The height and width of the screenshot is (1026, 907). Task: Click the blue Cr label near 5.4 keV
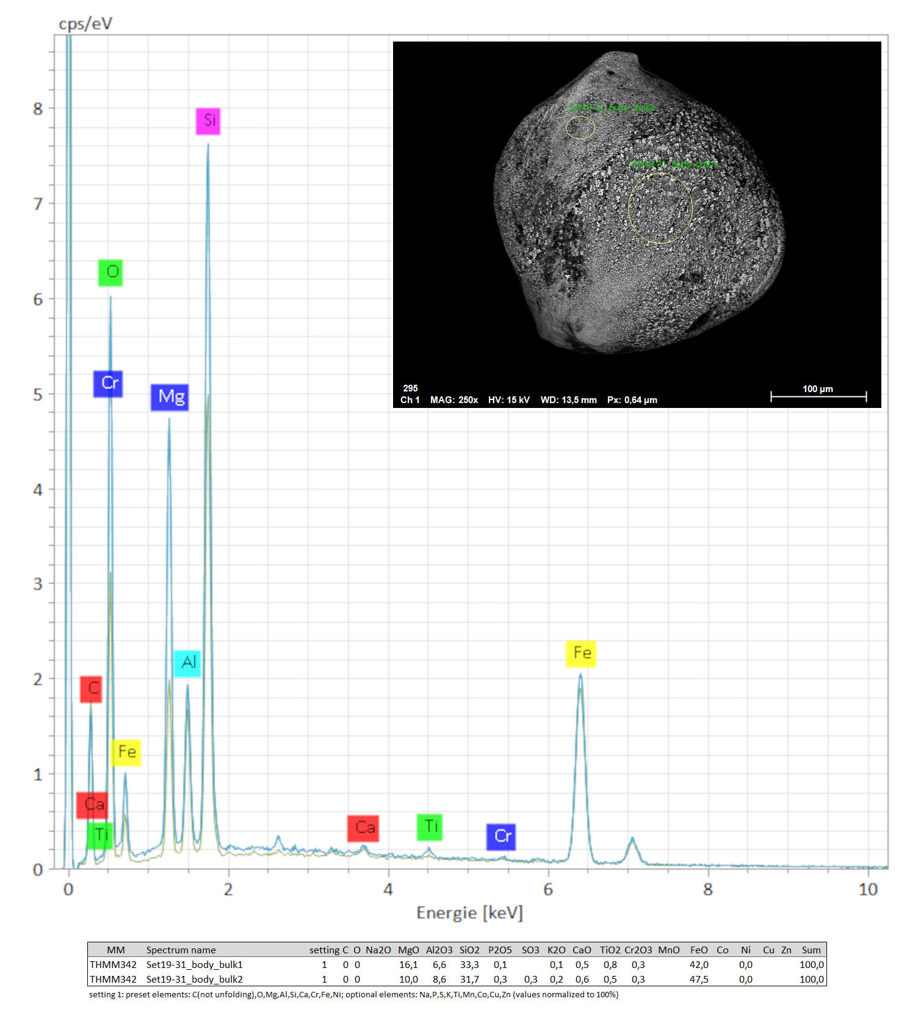tap(501, 837)
